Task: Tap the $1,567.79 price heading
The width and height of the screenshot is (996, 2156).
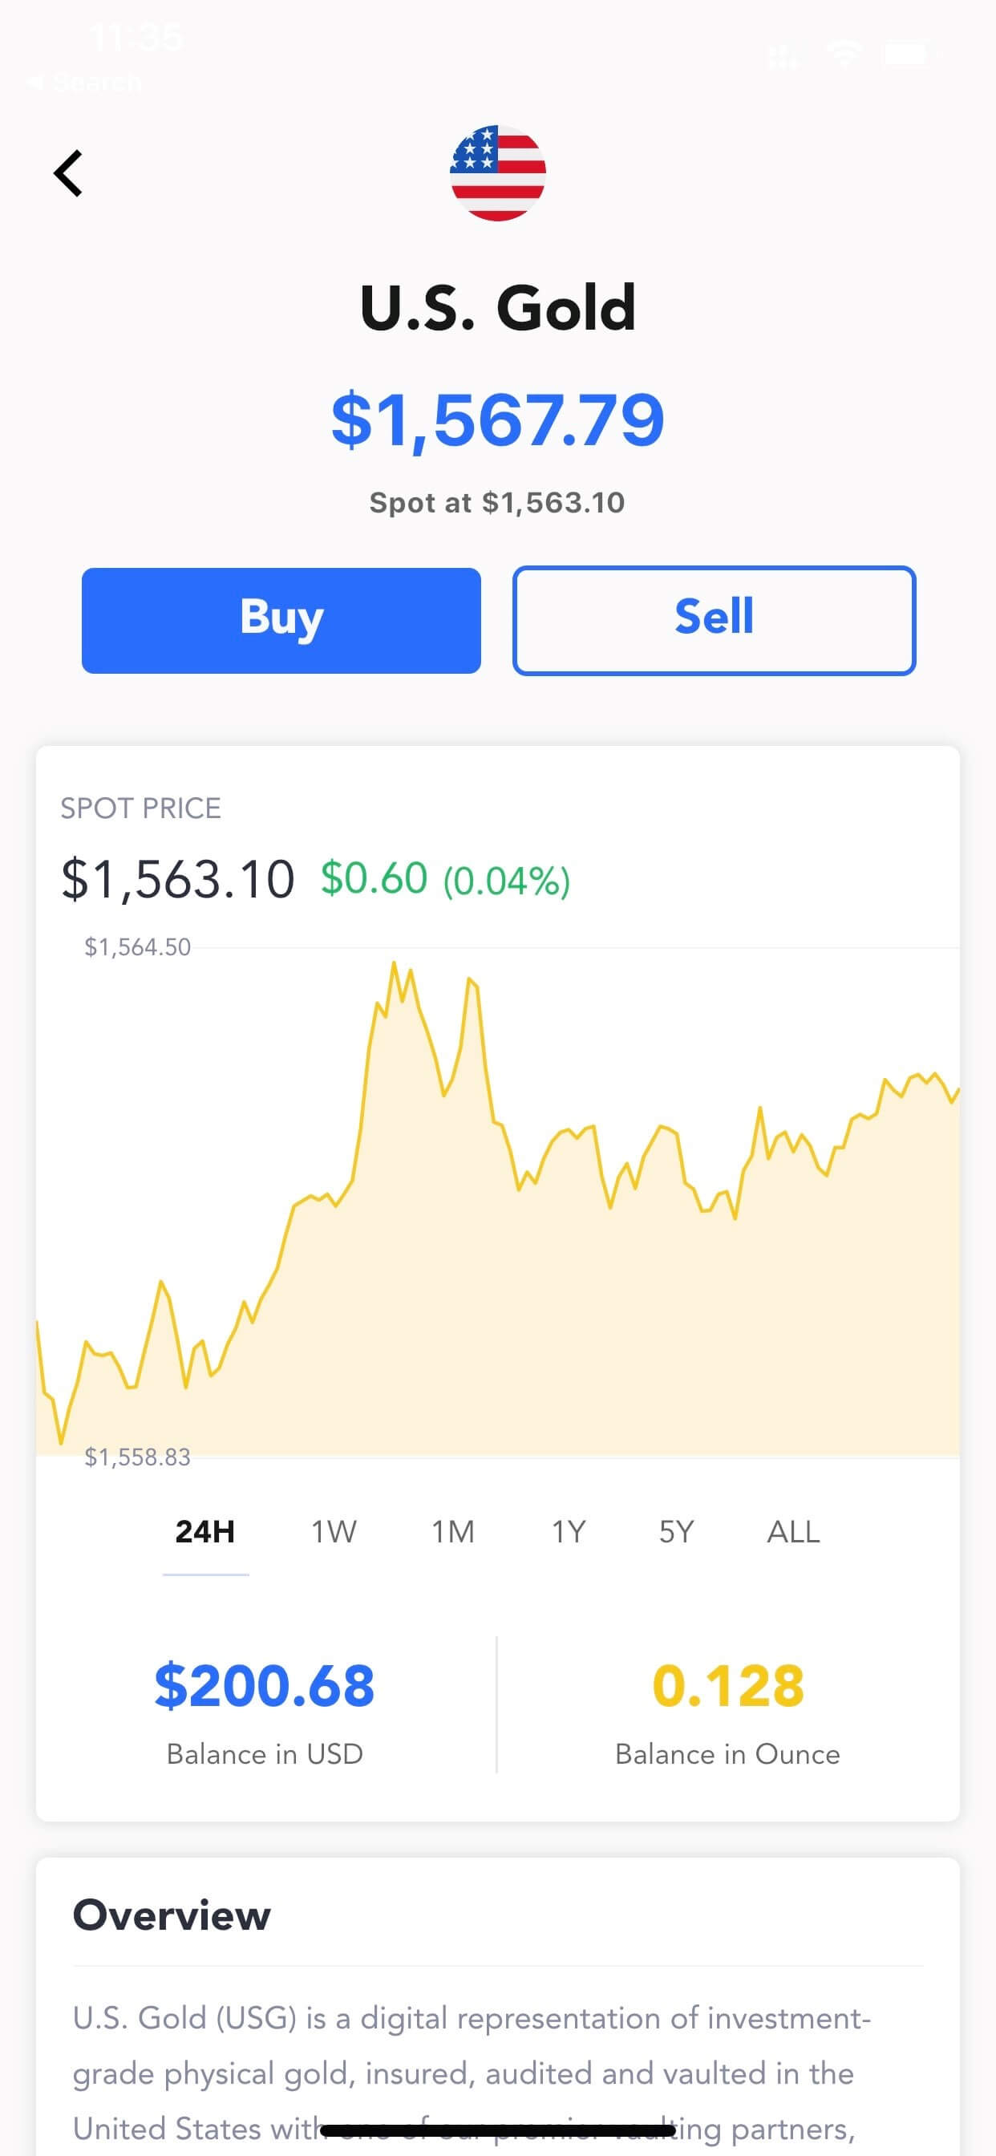Action: (x=498, y=420)
